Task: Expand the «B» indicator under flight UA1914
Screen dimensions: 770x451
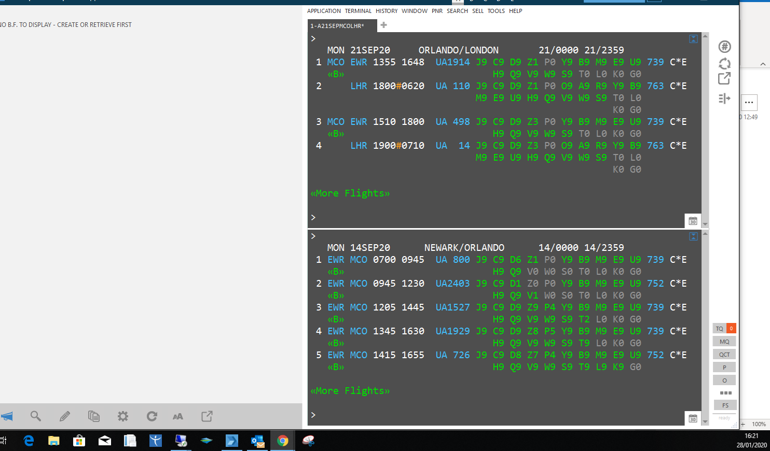Action: point(336,74)
